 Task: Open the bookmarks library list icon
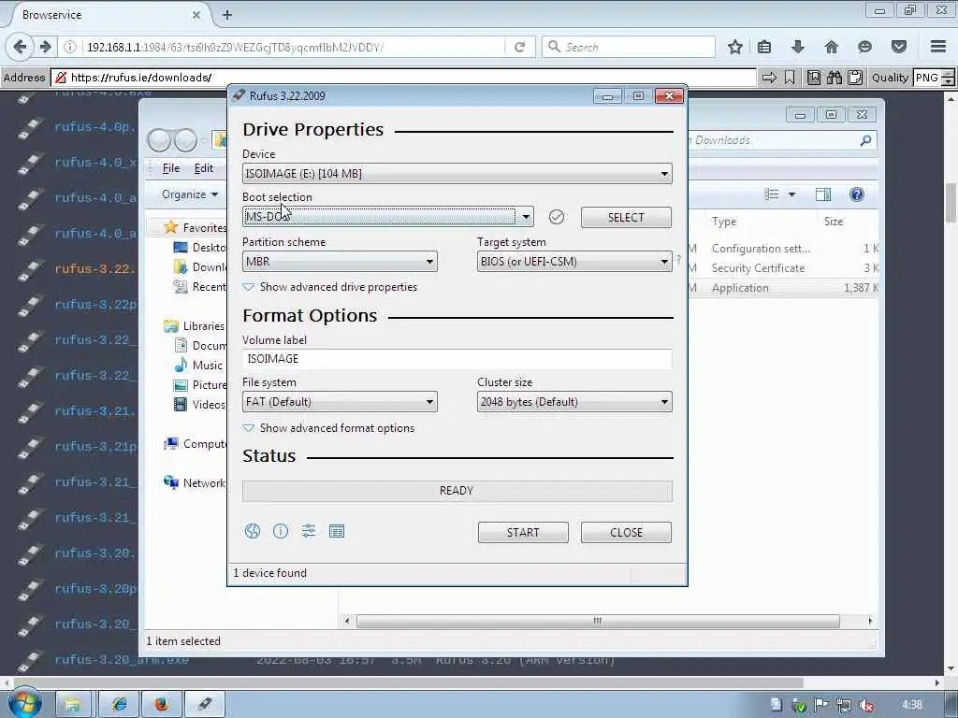tap(764, 47)
